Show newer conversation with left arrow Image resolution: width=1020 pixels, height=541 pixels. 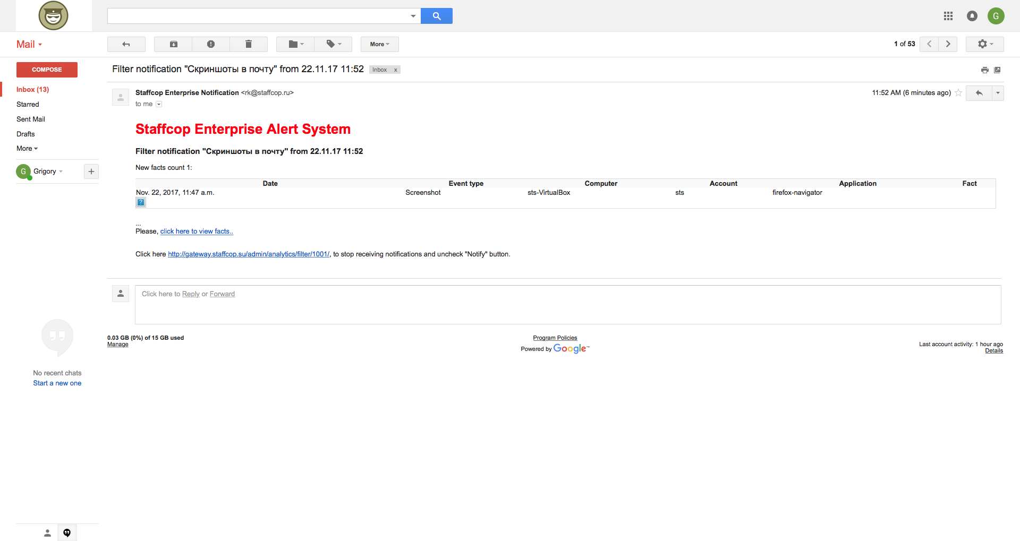coord(929,44)
